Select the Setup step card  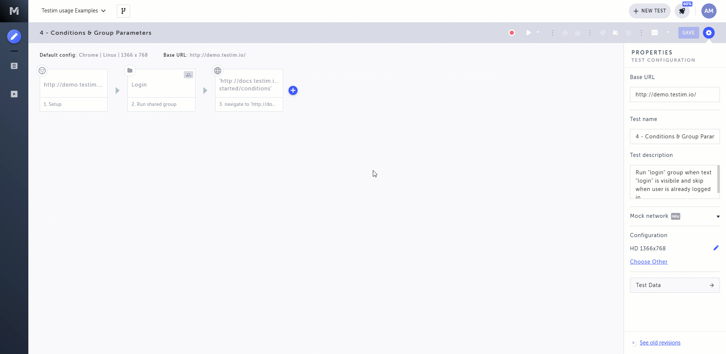click(74, 90)
